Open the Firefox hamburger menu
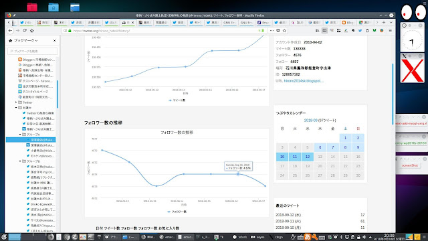This screenshot has width=428, height=241. click(x=390, y=31)
